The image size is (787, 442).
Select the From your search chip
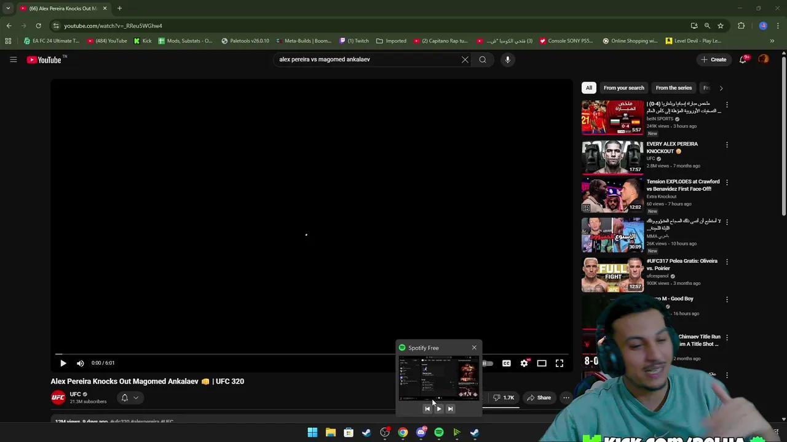624,88
